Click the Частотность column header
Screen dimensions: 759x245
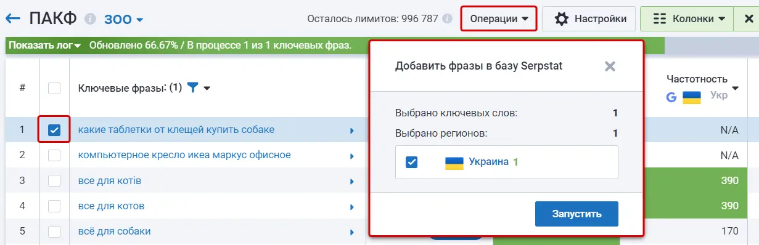pyautogui.click(x=697, y=79)
